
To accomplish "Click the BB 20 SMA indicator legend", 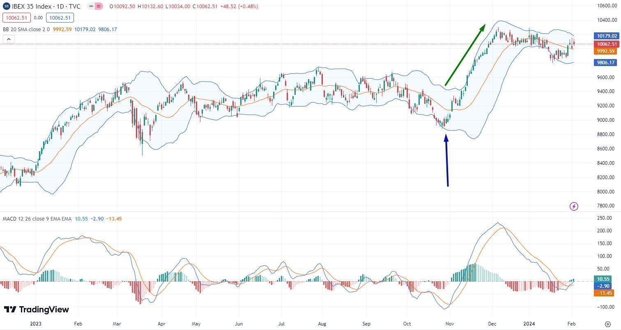I will [x=26, y=30].
